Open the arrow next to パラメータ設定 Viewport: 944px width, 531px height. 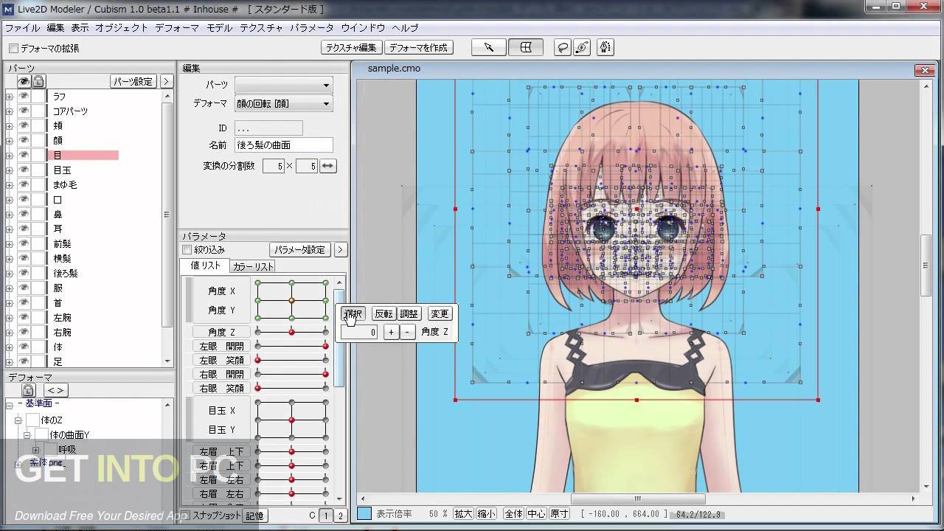(x=341, y=250)
